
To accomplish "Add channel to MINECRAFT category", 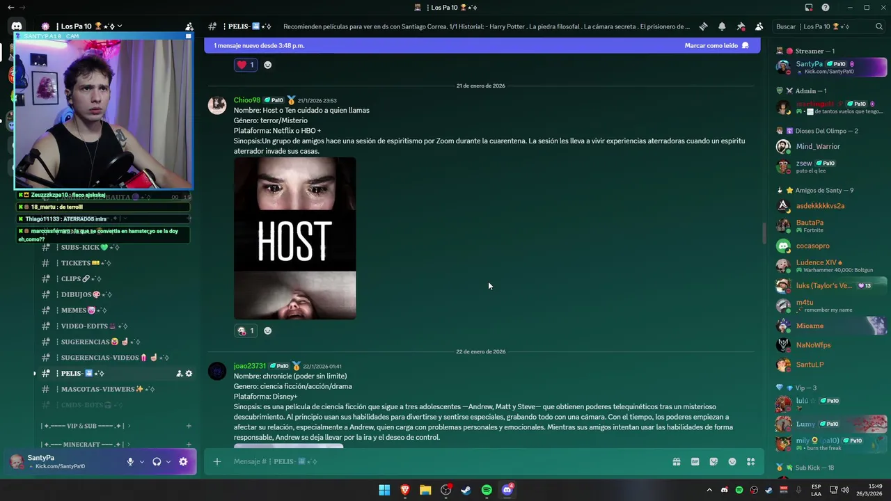I will pyautogui.click(x=188, y=445).
